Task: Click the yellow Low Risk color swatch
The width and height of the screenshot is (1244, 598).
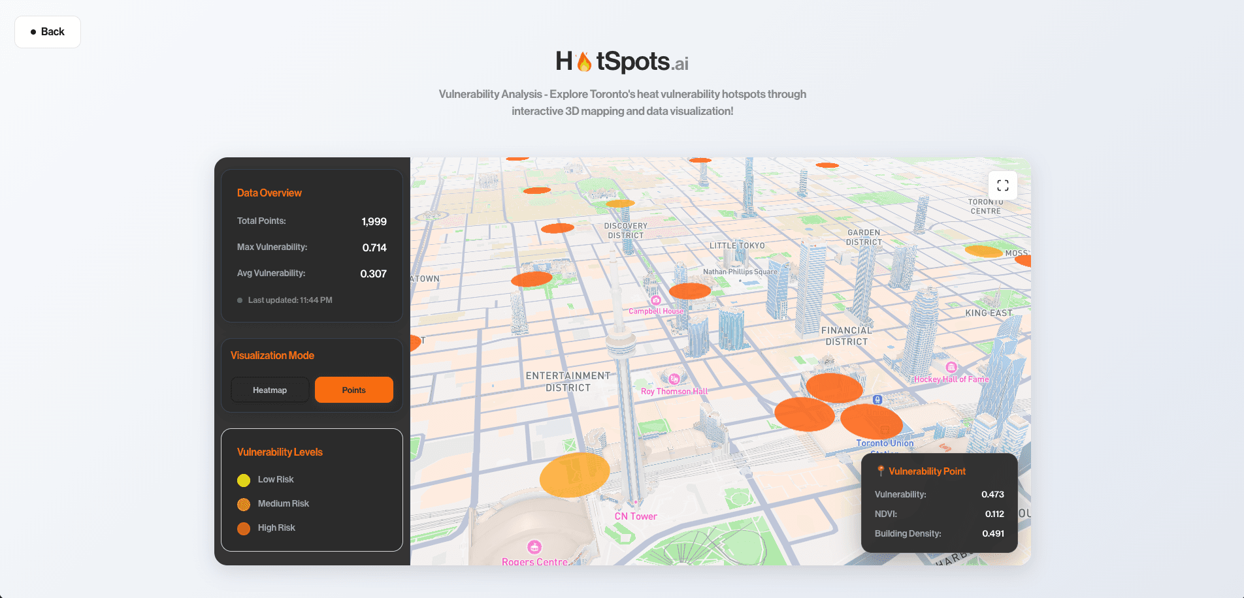Action: [x=244, y=479]
